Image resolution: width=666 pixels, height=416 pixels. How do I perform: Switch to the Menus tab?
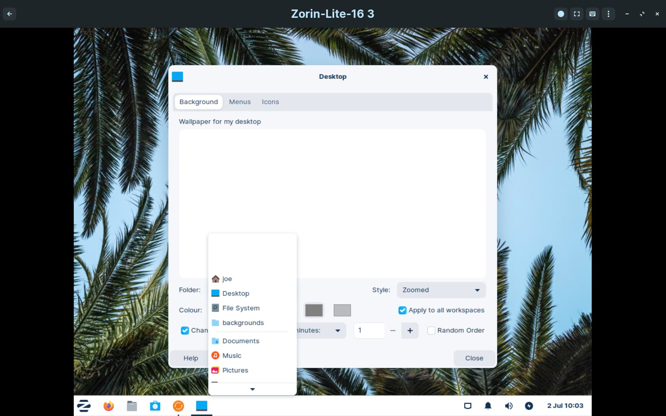pyautogui.click(x=240, y=102)
